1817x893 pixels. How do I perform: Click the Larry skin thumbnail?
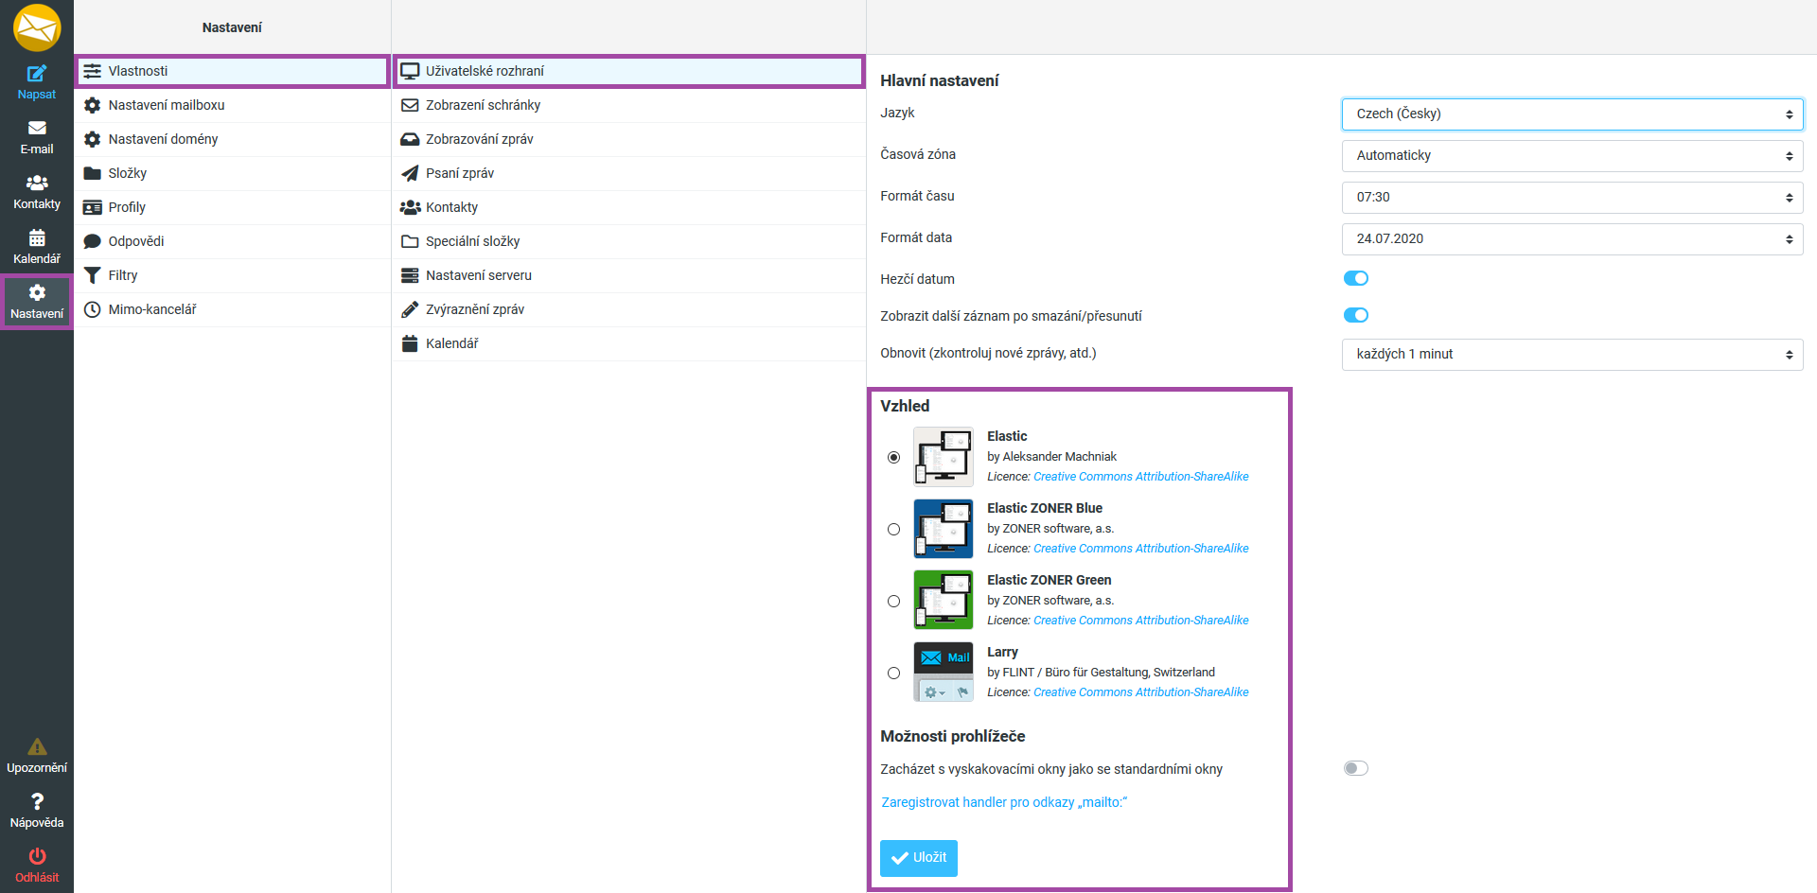[x=943, y=673]
